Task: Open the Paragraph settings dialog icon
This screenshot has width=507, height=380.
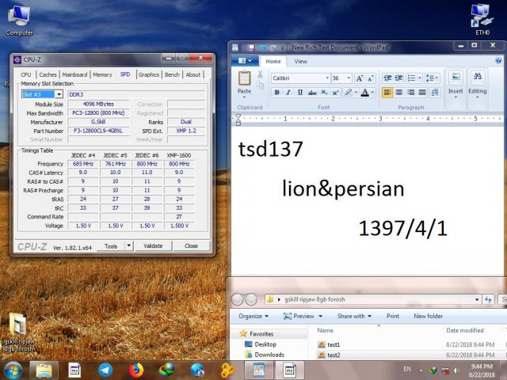Action: coord(435,93)
